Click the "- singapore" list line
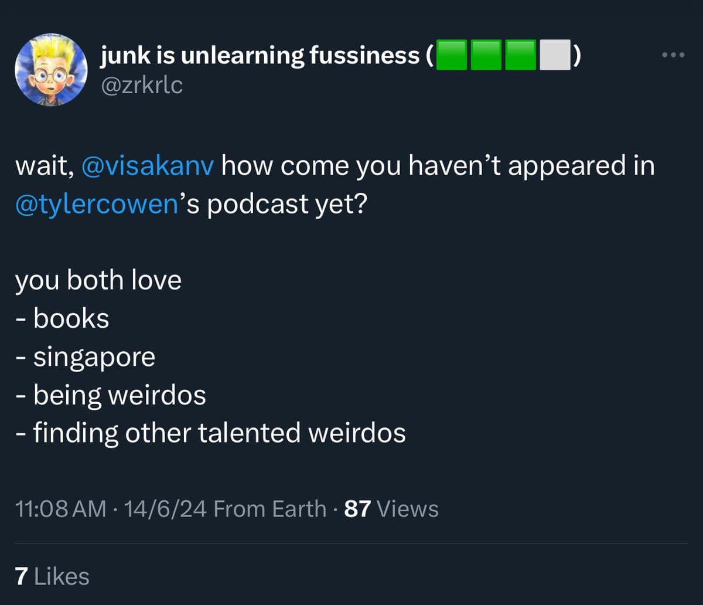703x605 pixels. point(86,357)
